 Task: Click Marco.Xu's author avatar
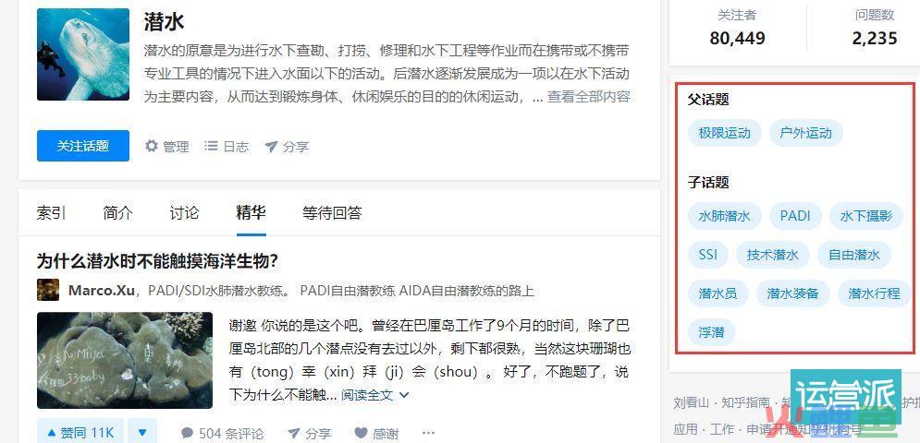coord(48,290)
